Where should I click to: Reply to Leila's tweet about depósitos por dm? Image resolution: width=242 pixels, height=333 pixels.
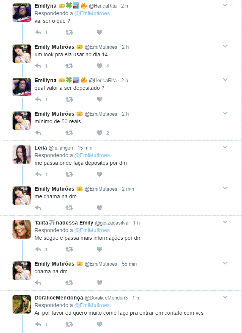point(38,174)
